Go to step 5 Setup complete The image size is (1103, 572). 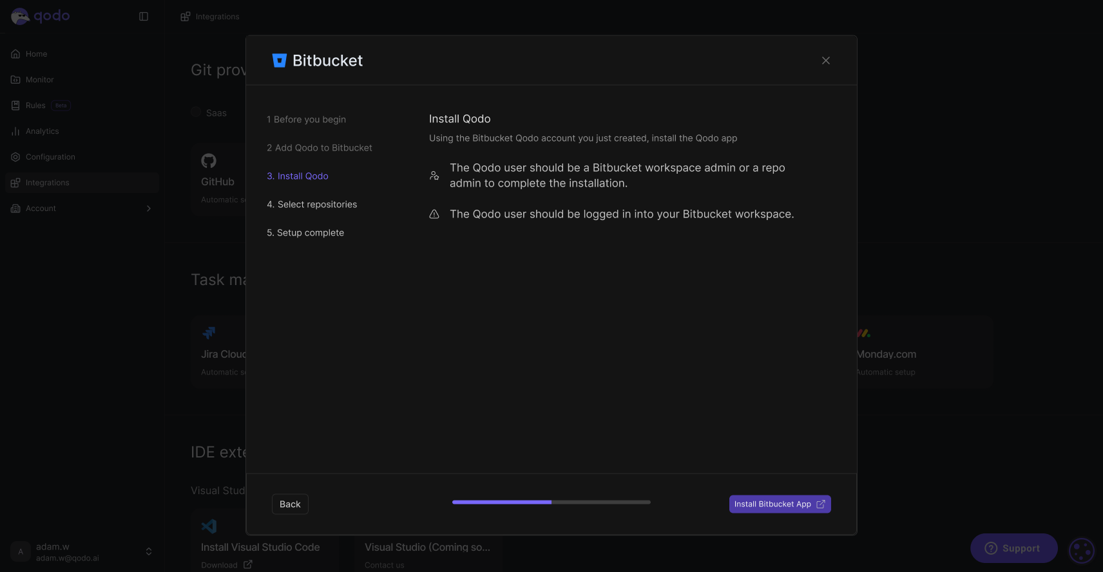(x=305, y=233)
